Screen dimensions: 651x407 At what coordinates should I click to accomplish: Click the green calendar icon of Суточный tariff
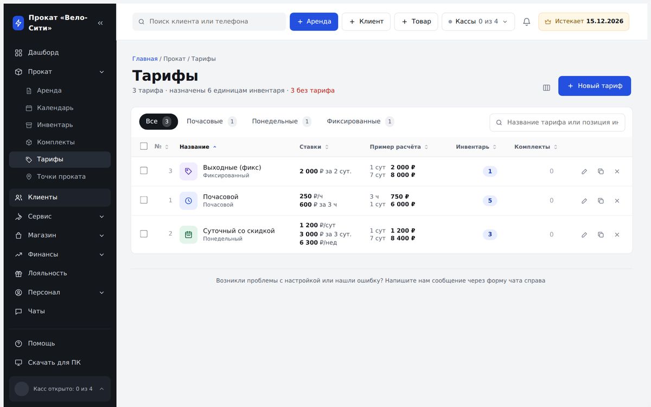click(188, 235)
